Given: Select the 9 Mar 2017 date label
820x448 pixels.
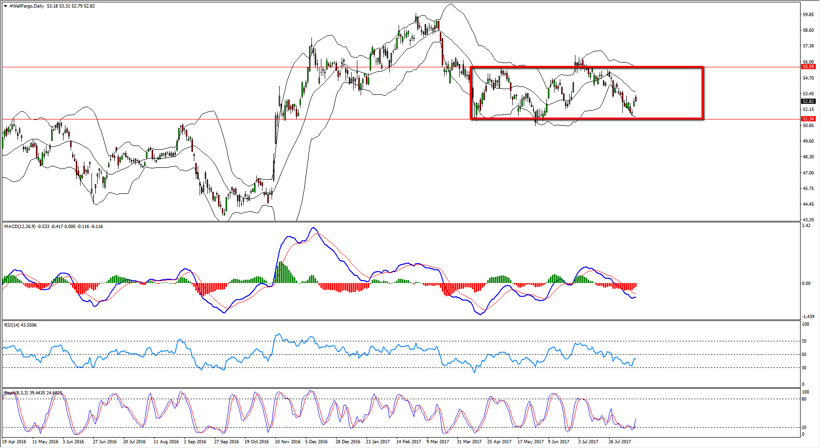Looking at the screenshot, I should [x=438, y=442].
